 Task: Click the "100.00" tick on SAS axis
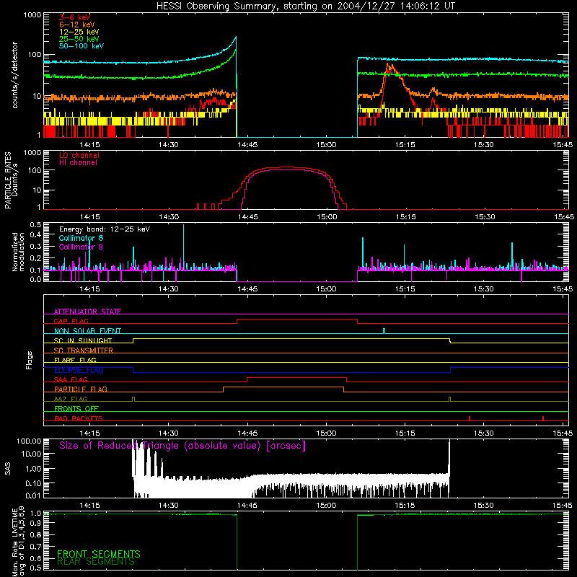[29, 441]
